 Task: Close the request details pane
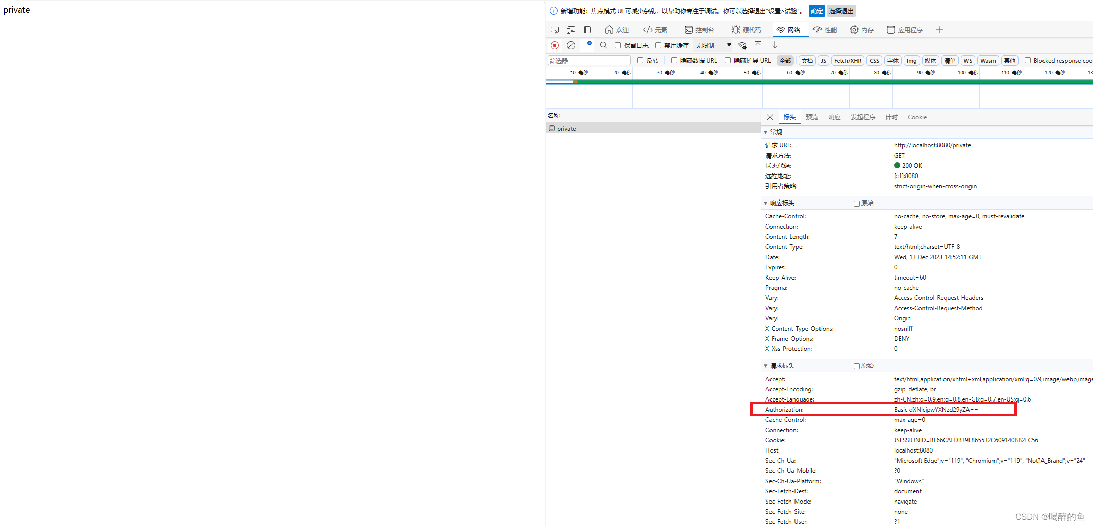(770, 117)
